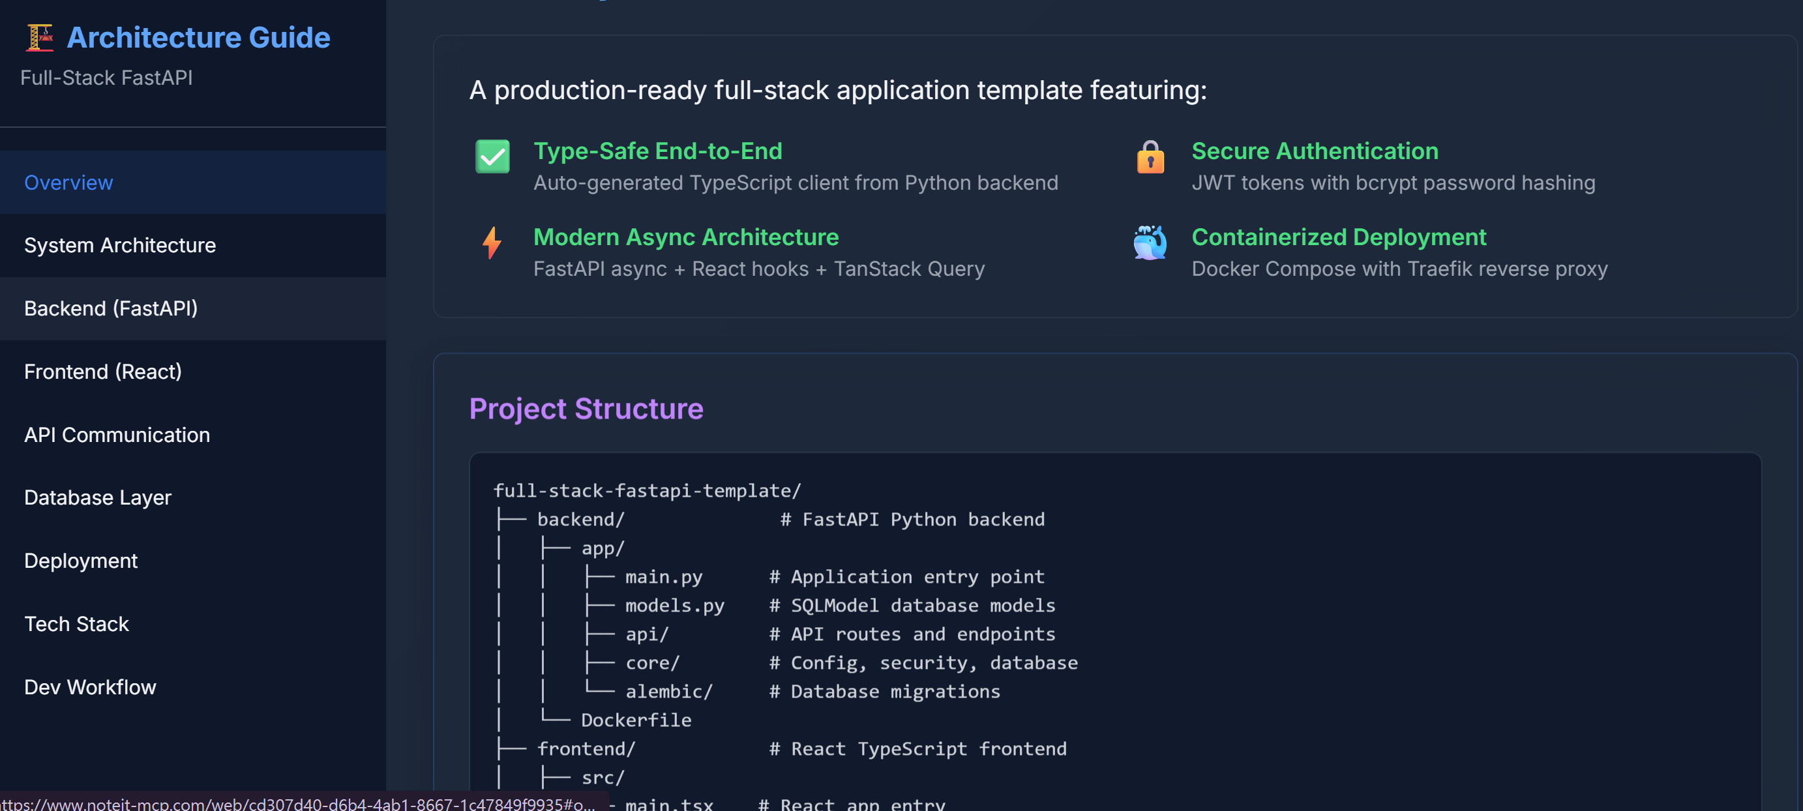Navigate to Frontend (React) section
Image resolution: width=1803 pixels, height=811 pixels.
pyautogui.click(x=103, y=372)
